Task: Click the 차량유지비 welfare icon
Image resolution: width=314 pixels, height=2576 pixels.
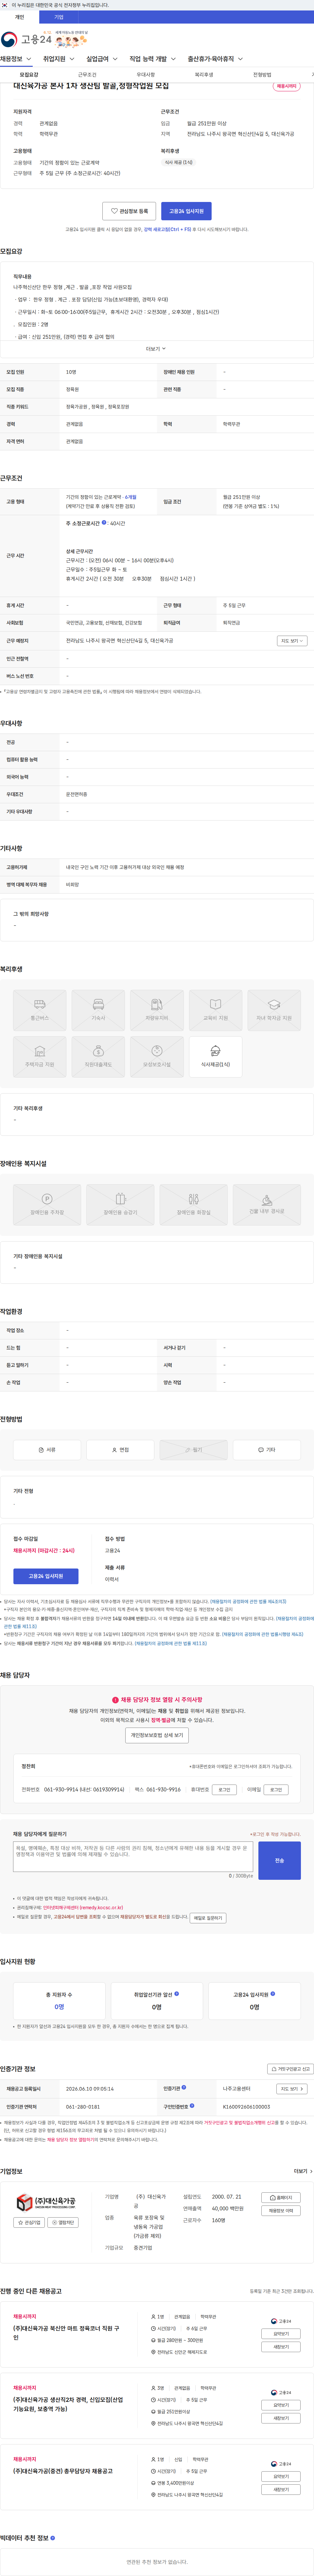Action: 157,1010
